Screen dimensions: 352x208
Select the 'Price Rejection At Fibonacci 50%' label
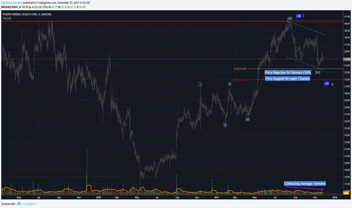pyautogui.click(x=287, y=72)
